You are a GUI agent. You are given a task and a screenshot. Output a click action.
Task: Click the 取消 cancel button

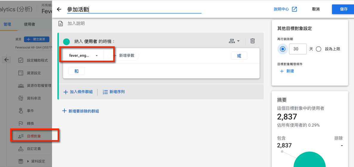pos(316,9)
